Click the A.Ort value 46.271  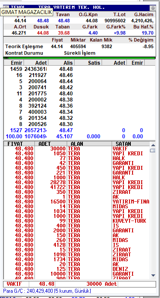pyautogui.click(x=19, y=33)
